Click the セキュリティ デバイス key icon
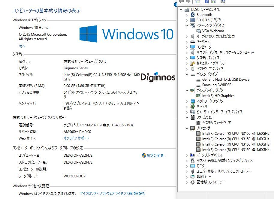This screenshot has width=274, height=199. click(x=193, y=63)
